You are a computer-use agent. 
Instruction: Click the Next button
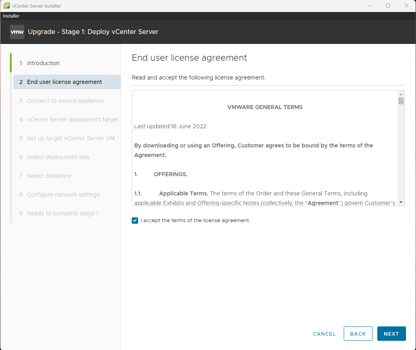(391, 334)
